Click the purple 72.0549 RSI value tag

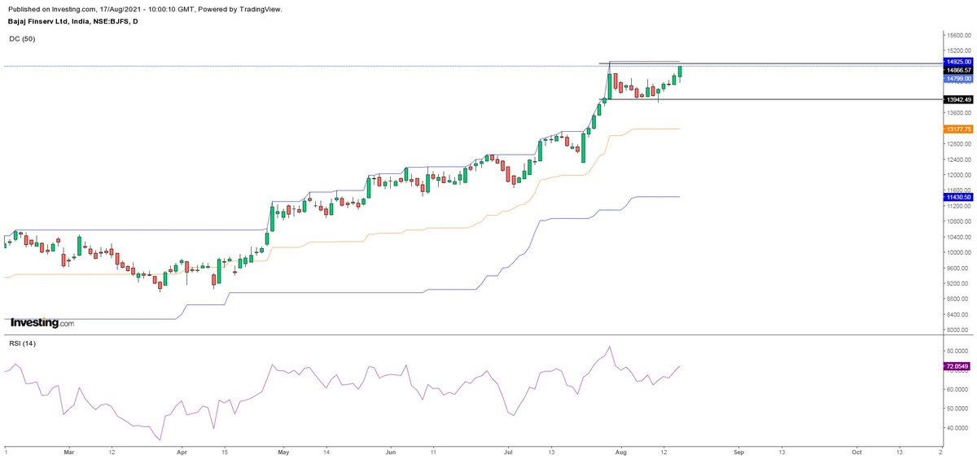click(957, 368)
